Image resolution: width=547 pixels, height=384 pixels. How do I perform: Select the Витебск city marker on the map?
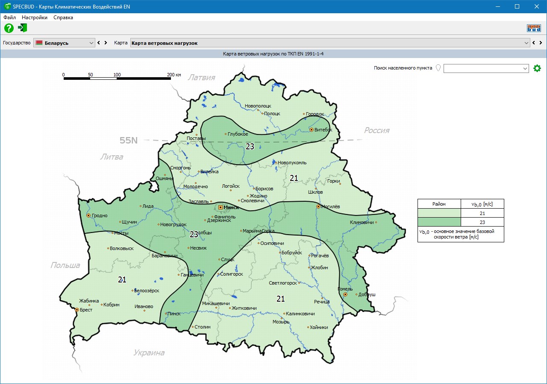coord(312,130)
